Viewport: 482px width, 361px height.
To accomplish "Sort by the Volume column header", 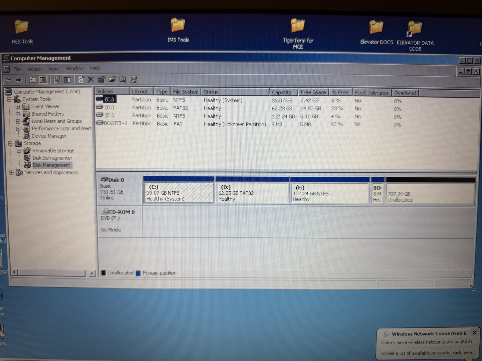I will 112,91.
